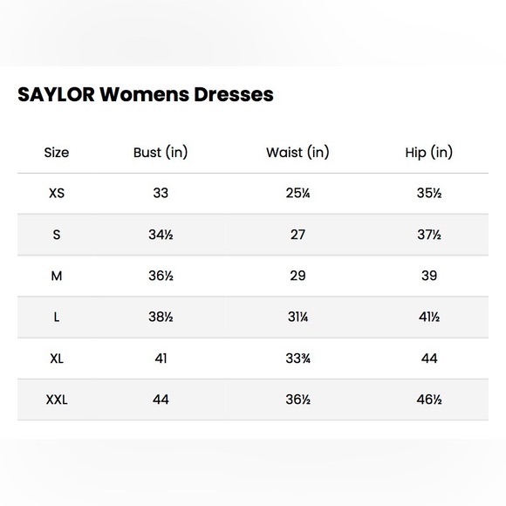Click the SAYLOR Womens Dresses heading
Screen dimensions: 506x506
[146, 94]
